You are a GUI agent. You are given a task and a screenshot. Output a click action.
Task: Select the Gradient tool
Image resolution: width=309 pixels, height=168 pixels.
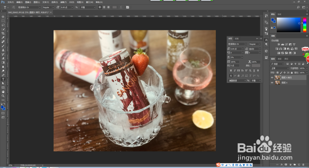(3, 62)
